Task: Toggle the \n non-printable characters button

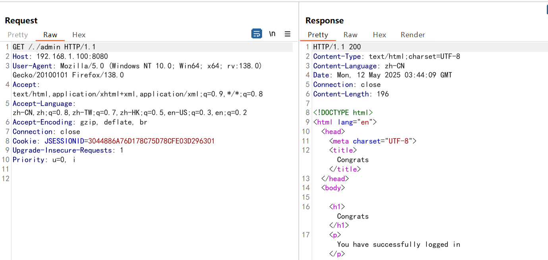Action: click(272, 34)
